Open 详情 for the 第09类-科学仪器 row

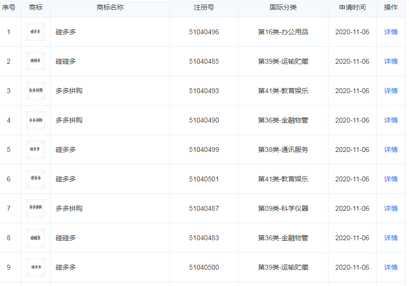(x=391, y=208)
